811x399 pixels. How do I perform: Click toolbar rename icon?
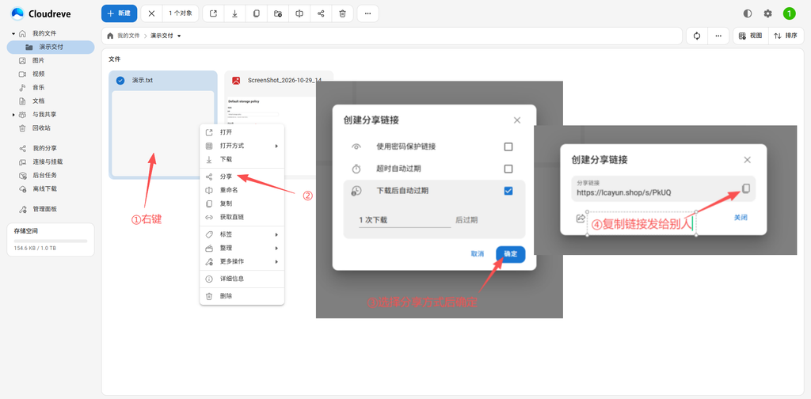click(x=299, y=13)
